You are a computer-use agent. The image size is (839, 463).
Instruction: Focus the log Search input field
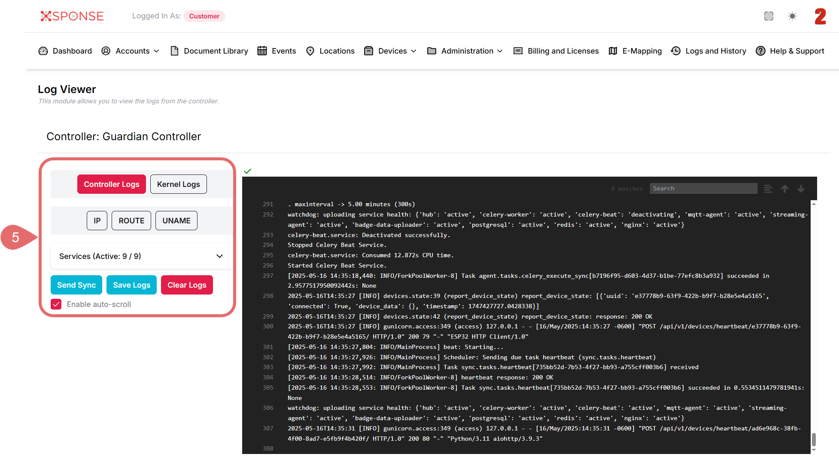point(703,189)
